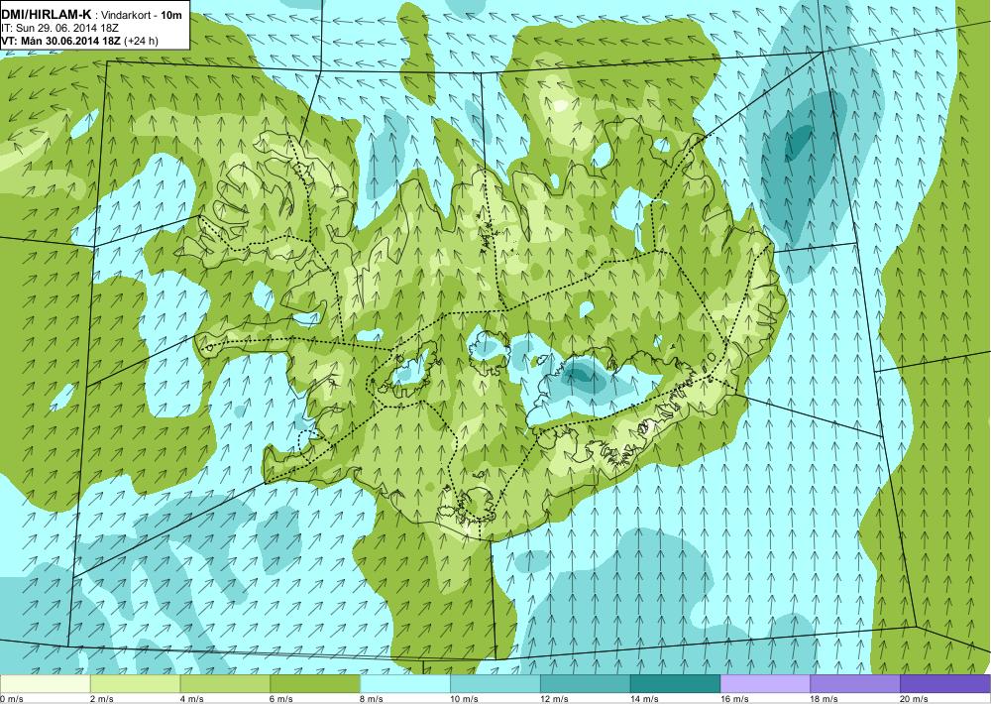Click the dark green 6–8 m/s legend swatch
Screen dimensions: 991x704
(315, 684)
